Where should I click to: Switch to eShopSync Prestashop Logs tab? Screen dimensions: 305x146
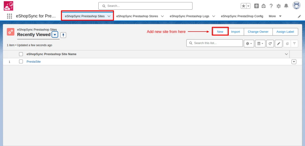(189, 16)
